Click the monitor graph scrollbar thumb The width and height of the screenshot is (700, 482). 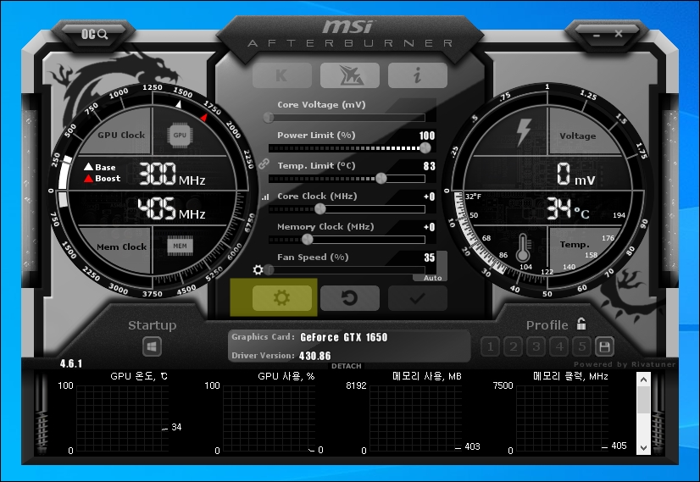pos(643,400)
